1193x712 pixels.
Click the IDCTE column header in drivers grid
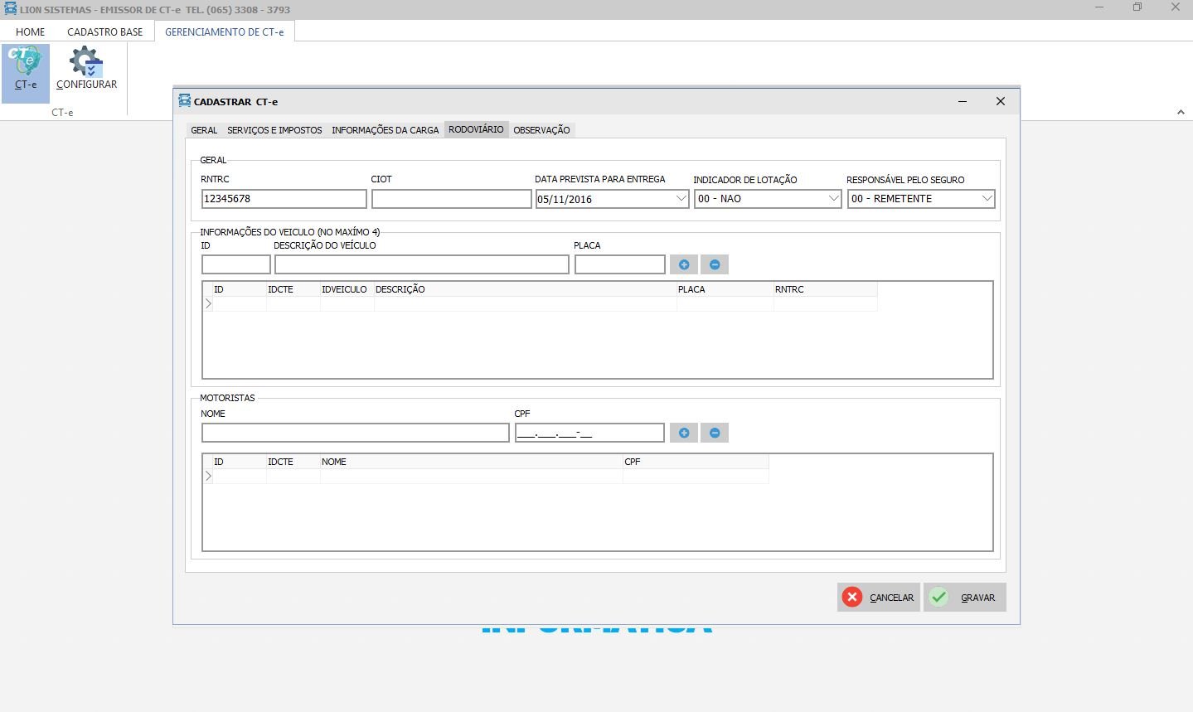293,462
